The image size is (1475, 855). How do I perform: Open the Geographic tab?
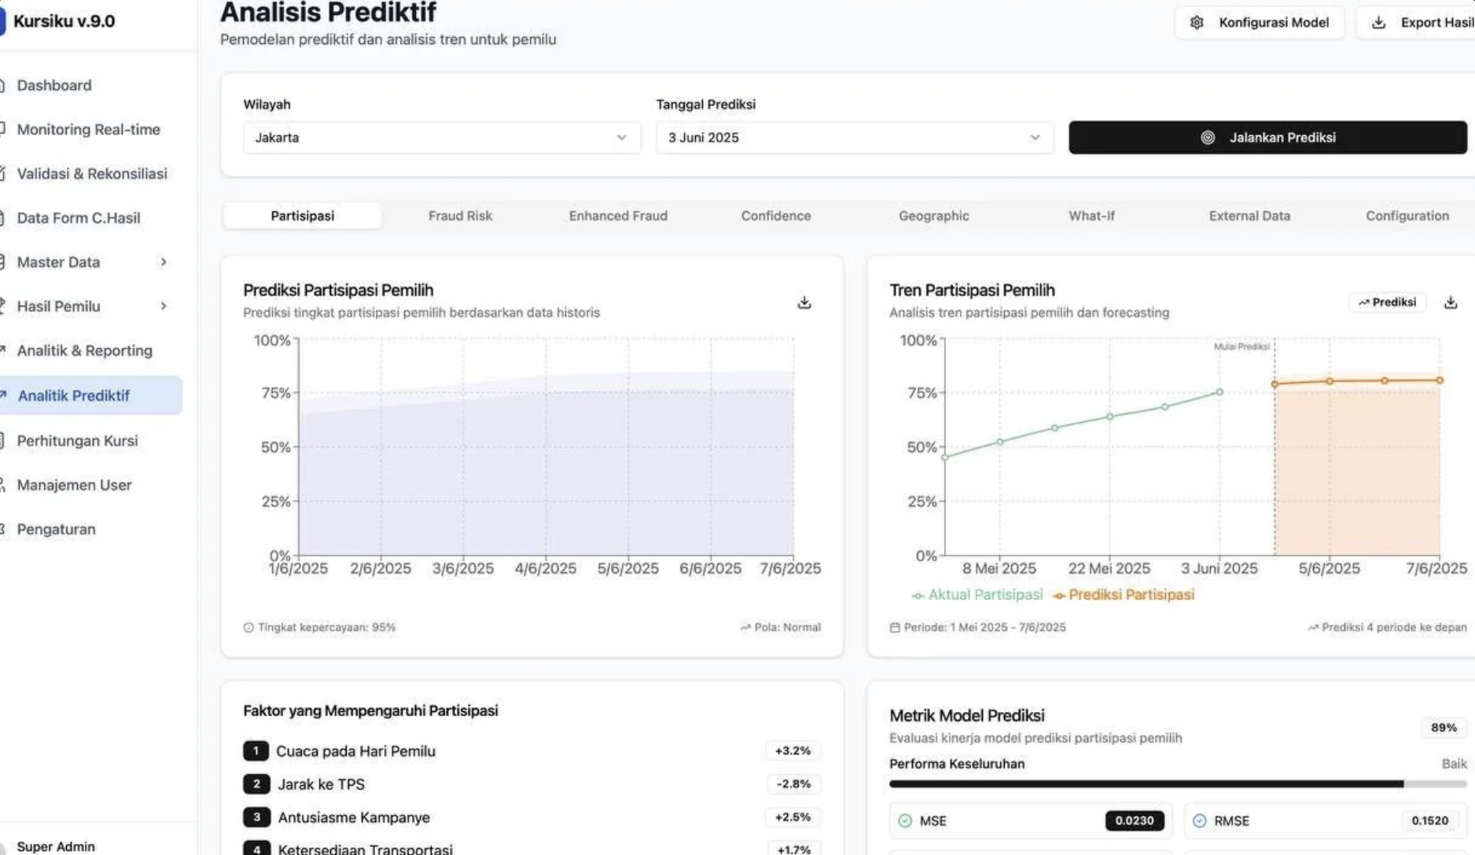coord(933,215)
